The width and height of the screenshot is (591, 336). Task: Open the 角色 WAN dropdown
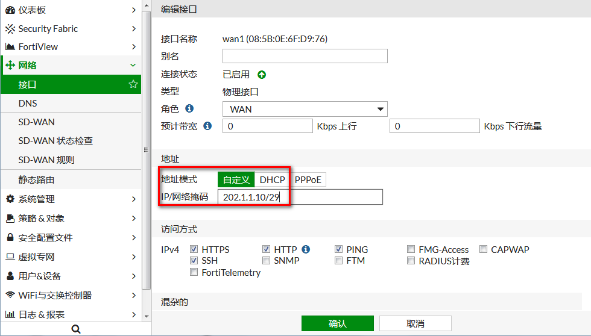coord(305,109)
